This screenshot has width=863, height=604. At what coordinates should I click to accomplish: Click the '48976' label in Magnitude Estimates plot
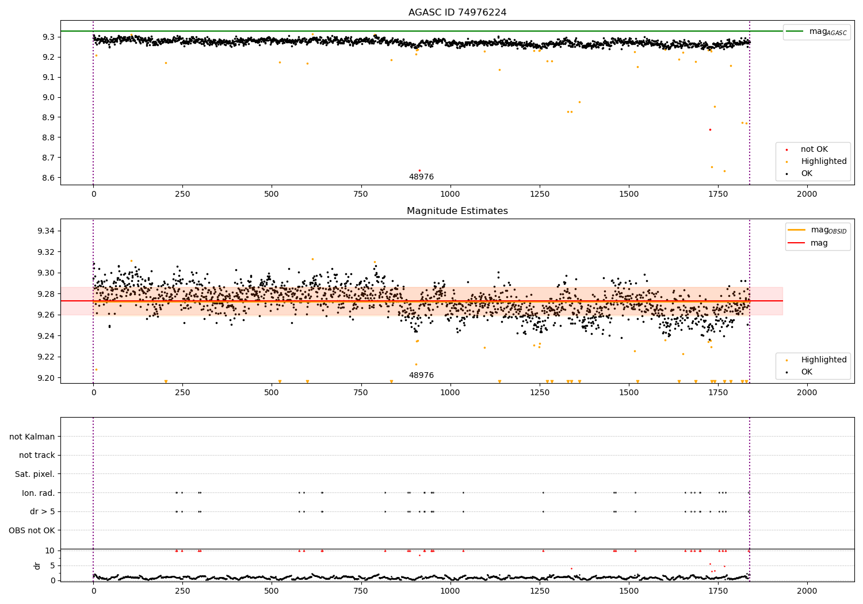point(421,376)
